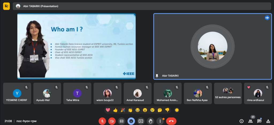Click the heart reaction on rima ardhaoui tile

coord(249,87)
